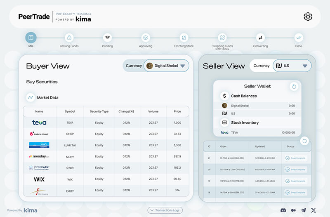Click the Check Point logo in market table
The image size is (330, 217).
[39, 134]
